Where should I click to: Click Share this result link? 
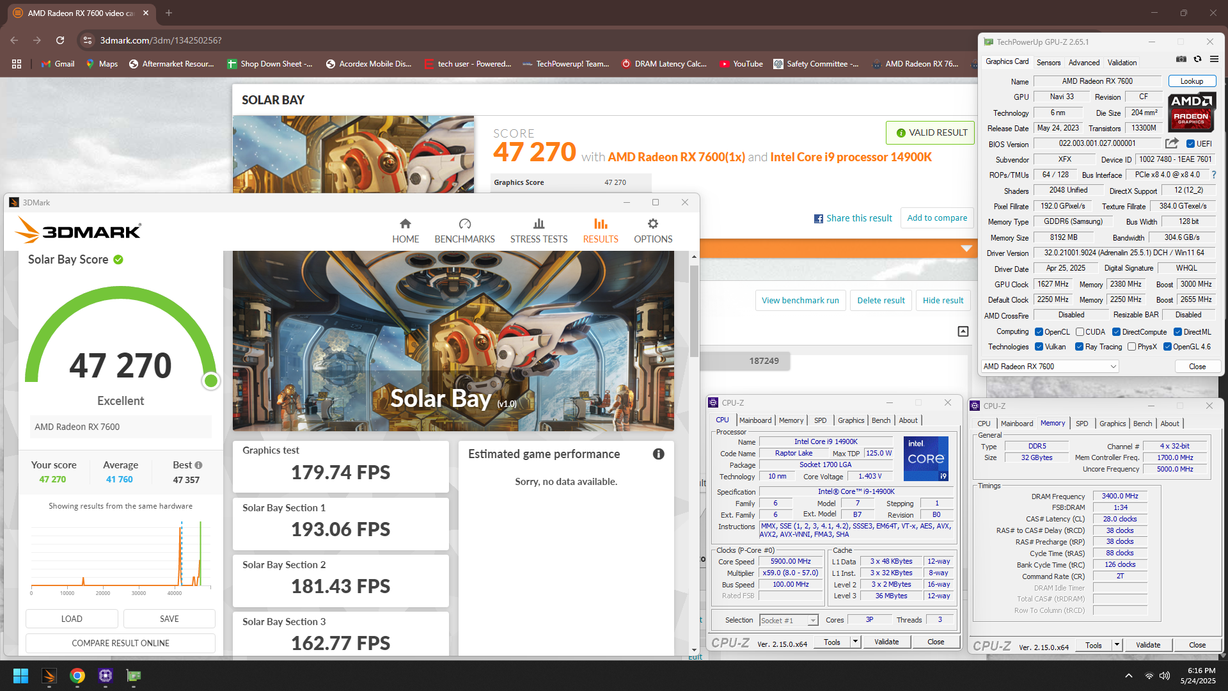click(x=853, y=218)
